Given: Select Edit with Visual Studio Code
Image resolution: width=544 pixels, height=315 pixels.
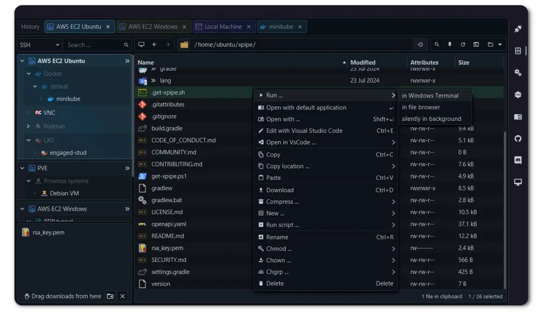Looking at the screenshot, I should pyautogui.click(x=326, y=131).
